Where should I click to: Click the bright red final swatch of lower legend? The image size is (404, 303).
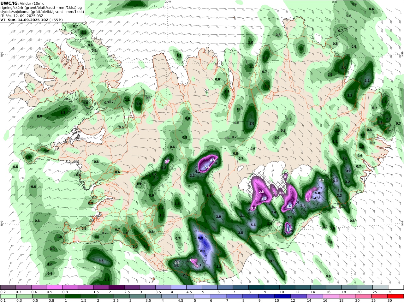pos(395,296)
